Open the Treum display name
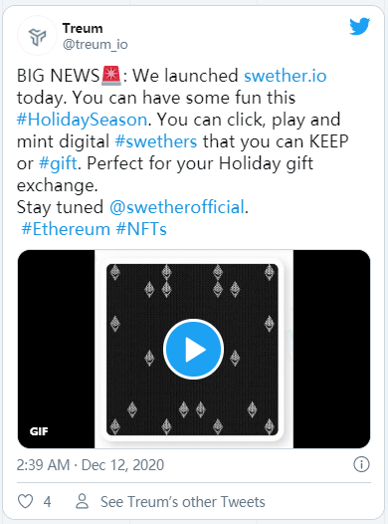 pyautogui.click(x=83, y=29)
